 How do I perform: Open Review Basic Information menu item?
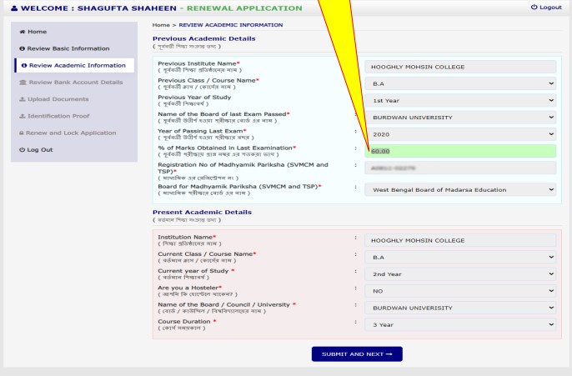point(74,48)
